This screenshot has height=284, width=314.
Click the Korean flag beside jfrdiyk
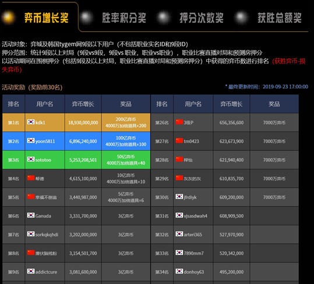pyautogui.click(x=179, y=197)
